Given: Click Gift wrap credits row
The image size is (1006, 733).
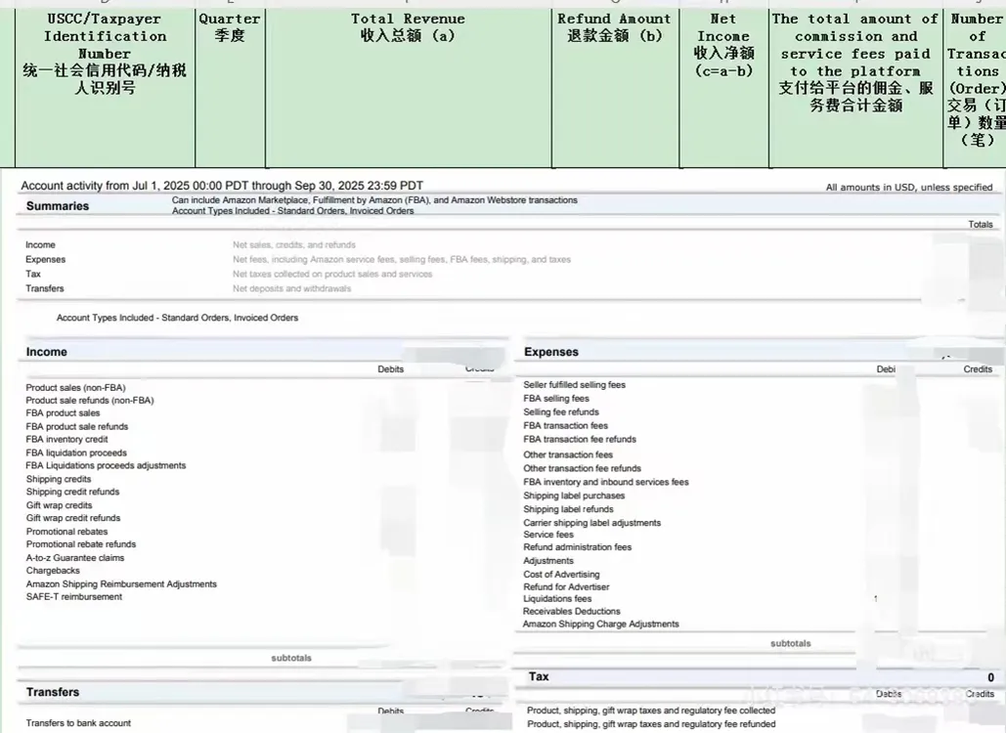Looking at the screenshot, I should [x=59, y=505].
